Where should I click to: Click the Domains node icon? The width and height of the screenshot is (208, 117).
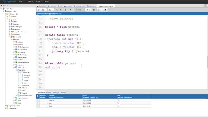[16, 45]
